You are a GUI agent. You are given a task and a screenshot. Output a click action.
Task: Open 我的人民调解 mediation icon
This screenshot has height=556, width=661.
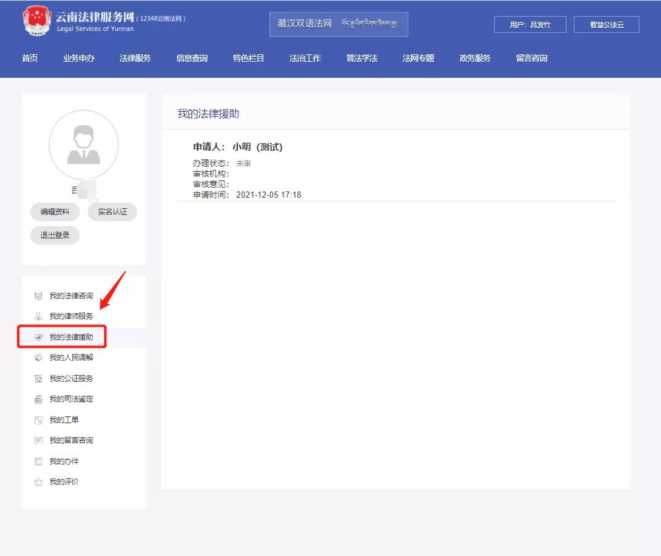38,357
